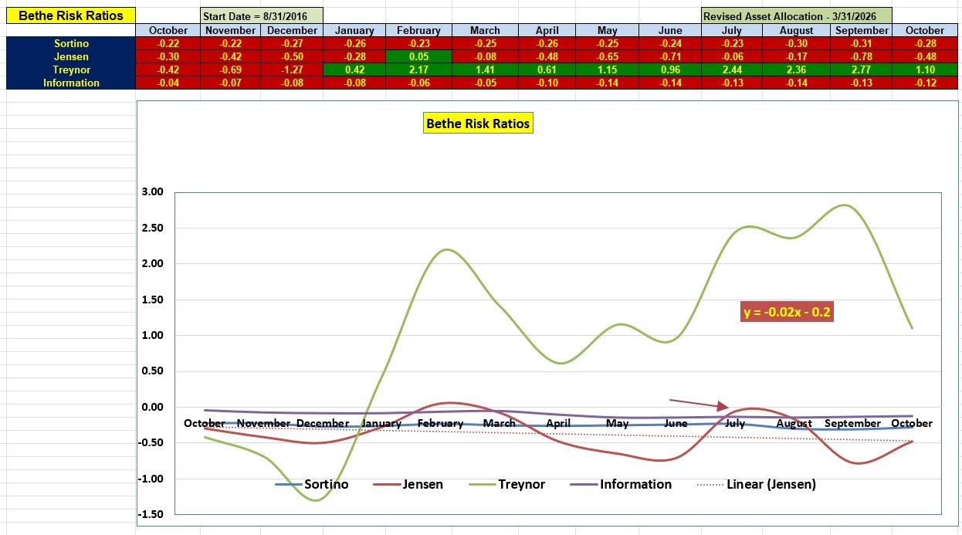Click the June column header cell in table
This screenshot has width=962, height=535.
[x=670, y=30]
